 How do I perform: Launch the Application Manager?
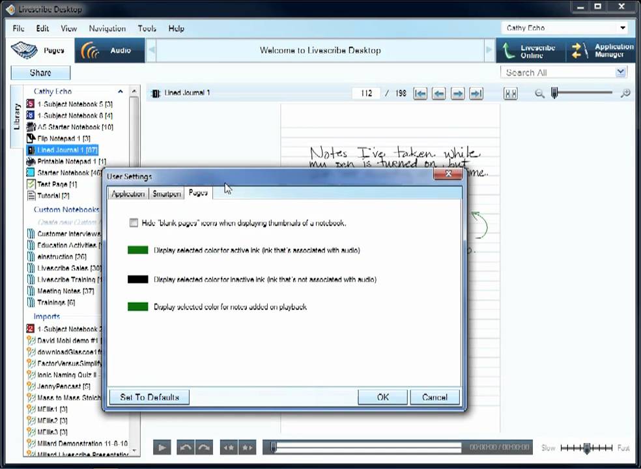[601, 51]
